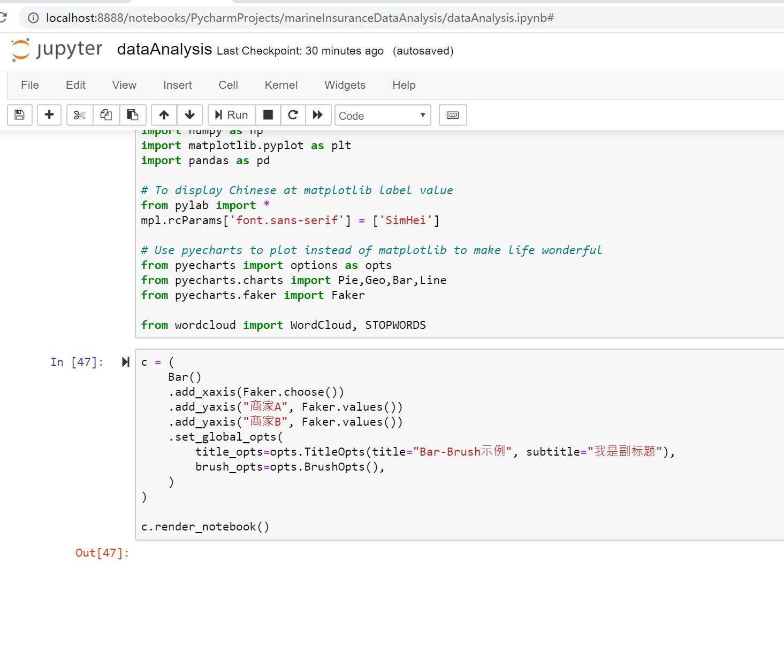Restart the kernel via refresh icon

click(x=293, y=115)
